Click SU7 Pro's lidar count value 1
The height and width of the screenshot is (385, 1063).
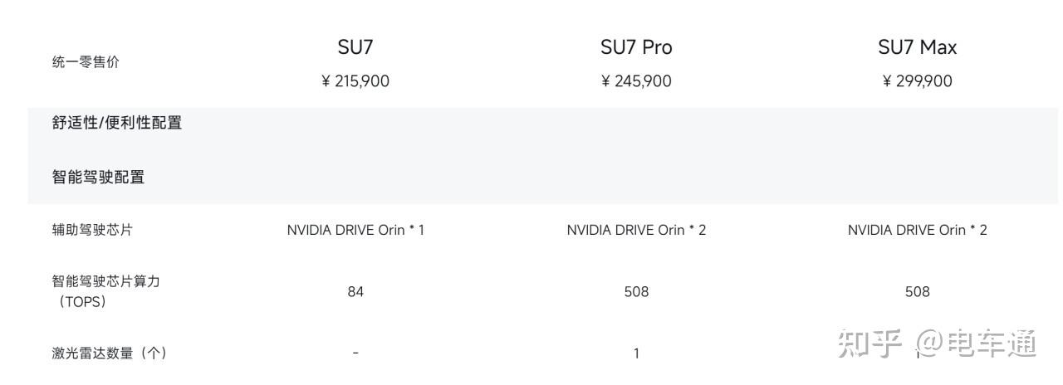[636, 353]
